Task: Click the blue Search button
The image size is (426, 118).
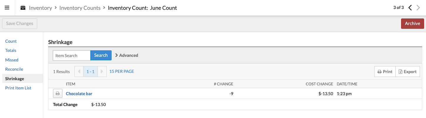Action: click(x=101, y=55)
